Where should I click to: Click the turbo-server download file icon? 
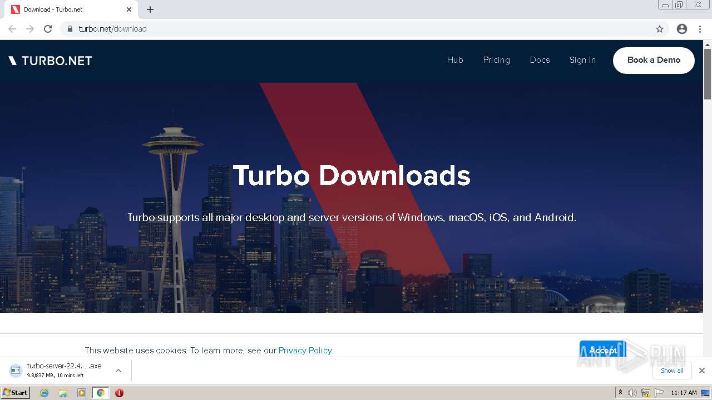pos(16,370)
